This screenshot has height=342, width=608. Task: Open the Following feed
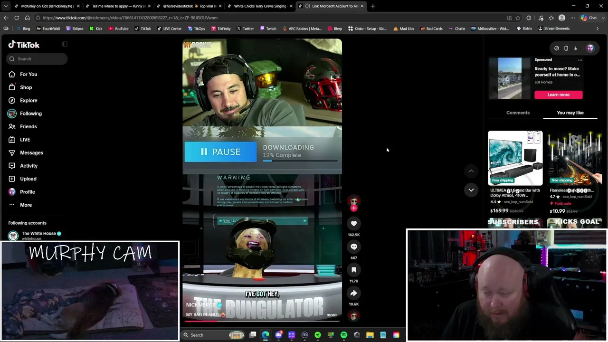click(25, 114)
